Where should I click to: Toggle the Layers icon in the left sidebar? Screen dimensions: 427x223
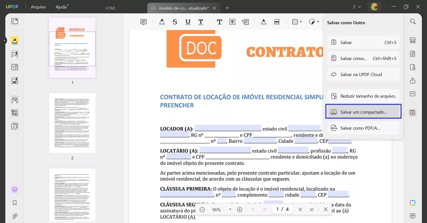14,189
